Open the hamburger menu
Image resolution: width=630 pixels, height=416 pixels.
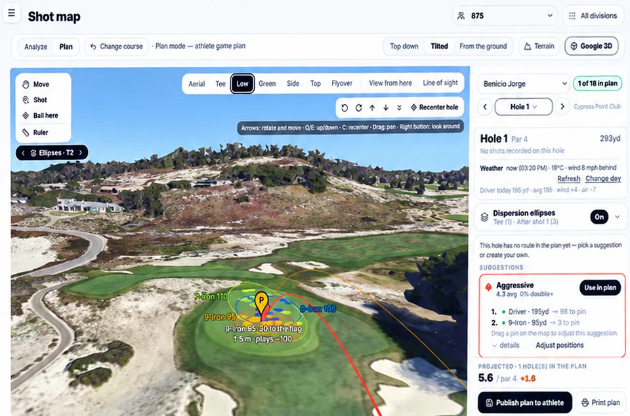pyautogui.click(x=12, y=13)
